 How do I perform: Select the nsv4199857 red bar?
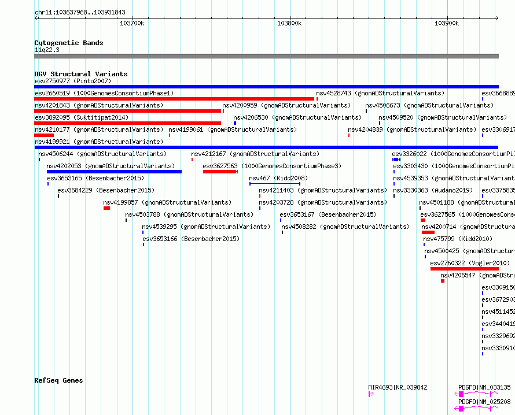pyautogui.click(x=106, y=208)
